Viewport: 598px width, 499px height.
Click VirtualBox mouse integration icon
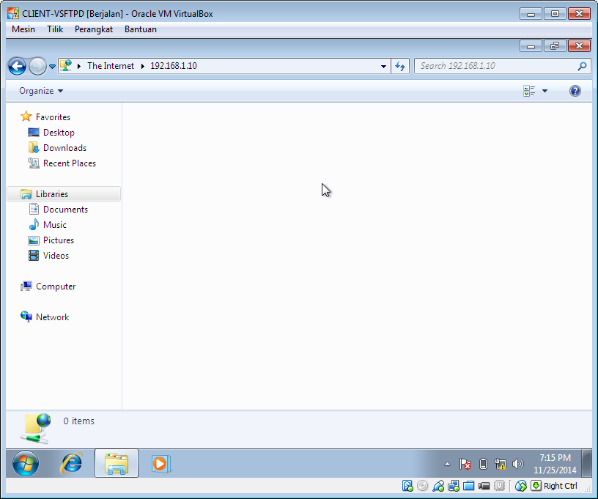click(520, 486)
